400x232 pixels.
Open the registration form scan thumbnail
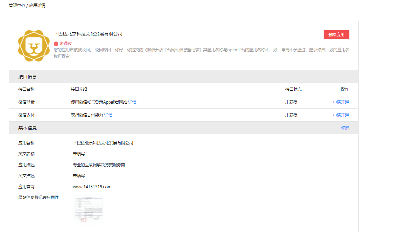point(89,210)
